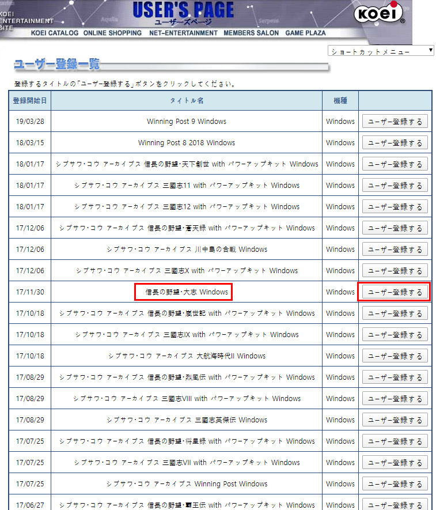
Task: Open GAME PLAZA menu item
Action: click(x=306, y=33)
